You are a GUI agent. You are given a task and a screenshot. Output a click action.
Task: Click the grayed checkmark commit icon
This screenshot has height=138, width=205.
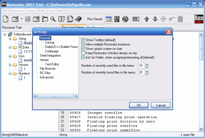pyautogui.click(x=172, y=19)
